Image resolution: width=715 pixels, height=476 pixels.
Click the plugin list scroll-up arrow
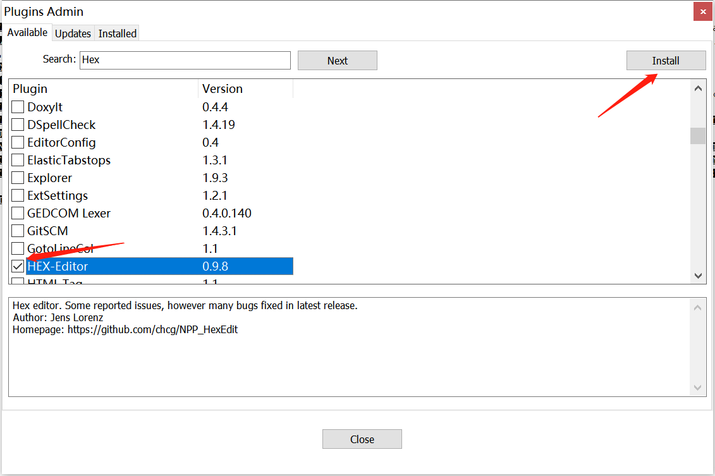[x=697, y=88]
